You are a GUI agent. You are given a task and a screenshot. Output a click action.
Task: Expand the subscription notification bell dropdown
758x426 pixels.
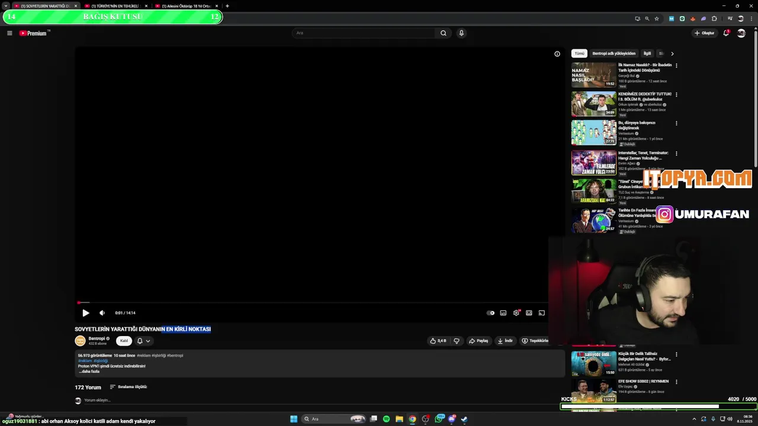[143, 341]
